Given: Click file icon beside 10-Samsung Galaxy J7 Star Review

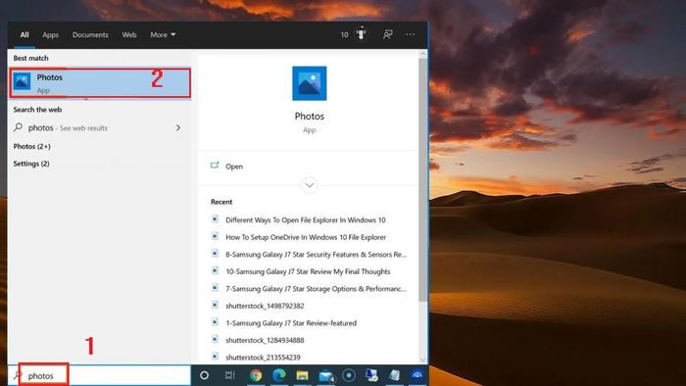Looking at the screenshot, I should click(215, 270).
